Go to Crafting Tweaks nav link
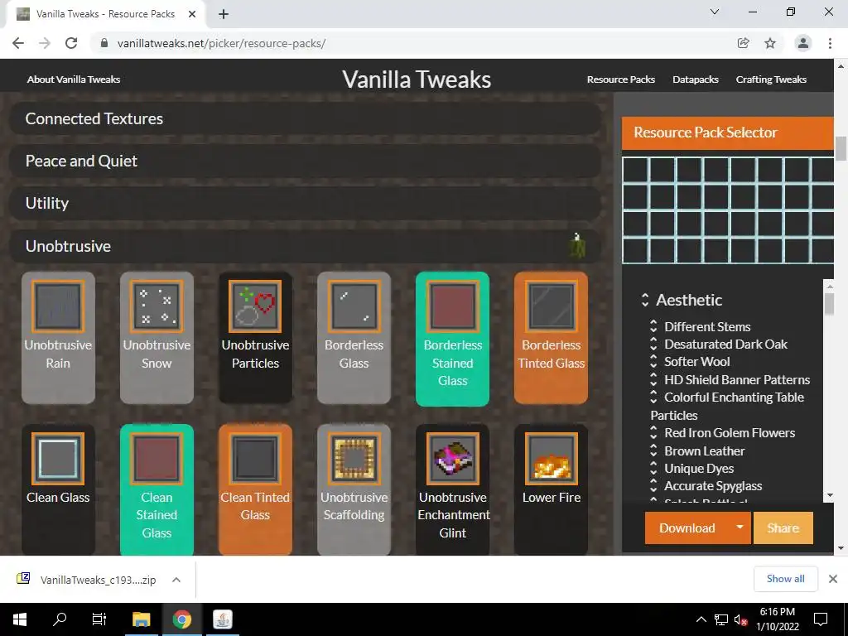 (x=771, y=79)
